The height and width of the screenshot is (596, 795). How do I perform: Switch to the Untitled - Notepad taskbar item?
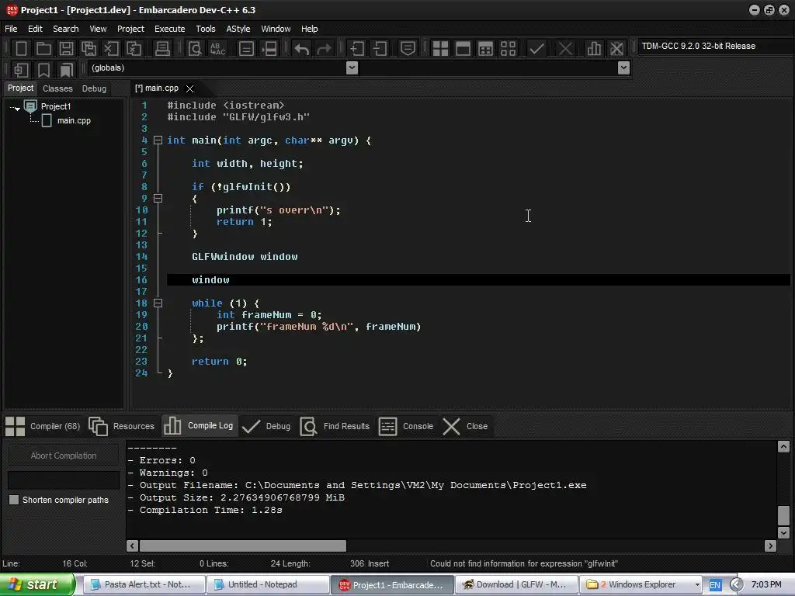pyautogui.click(x=268, y=585)
